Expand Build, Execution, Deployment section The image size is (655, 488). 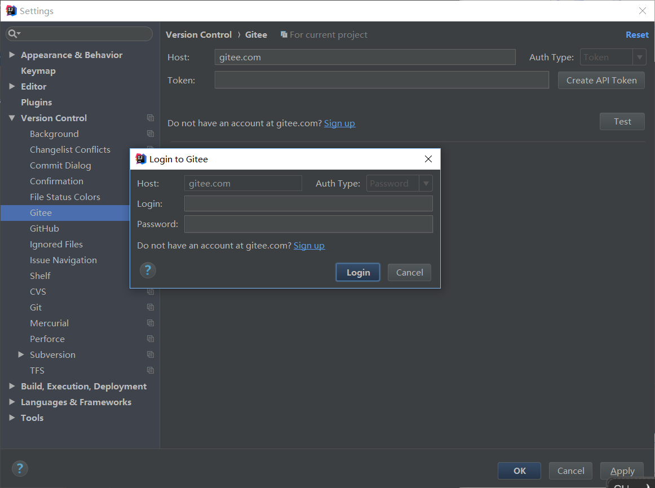tap(12, 386)
